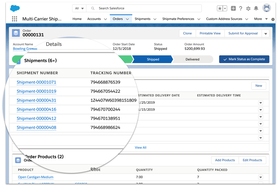Open the Shipments tab
Screen dimensions: 278x187
pos(143,19)
